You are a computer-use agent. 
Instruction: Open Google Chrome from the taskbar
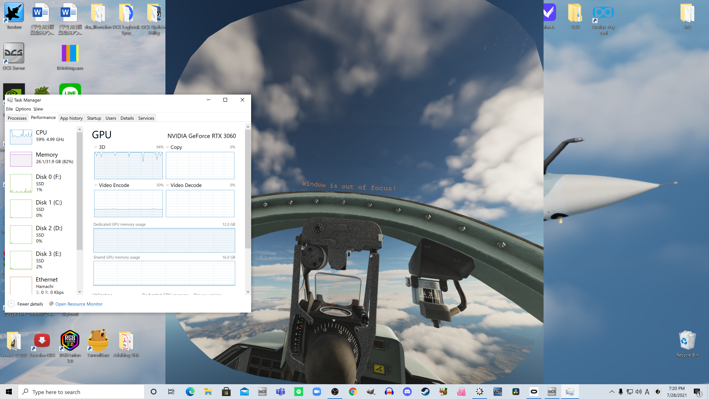[x=353, y=392]
